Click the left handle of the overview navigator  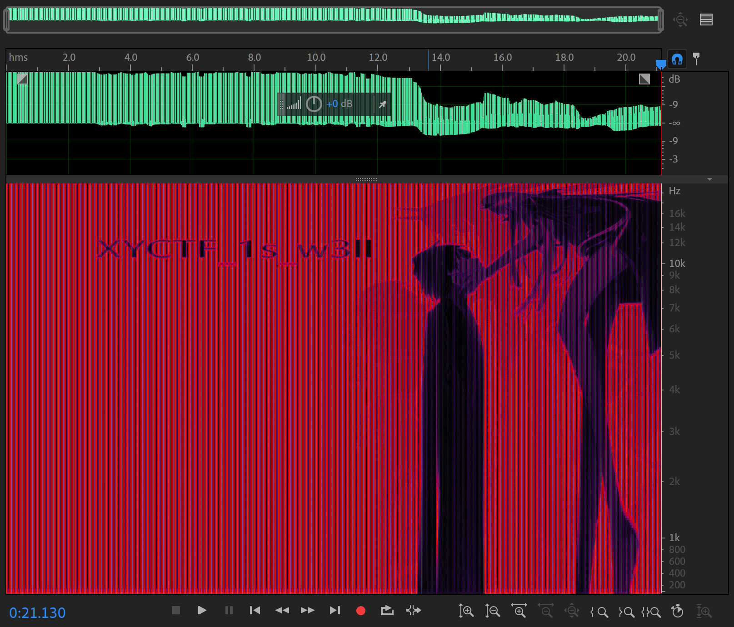point(6,20)
